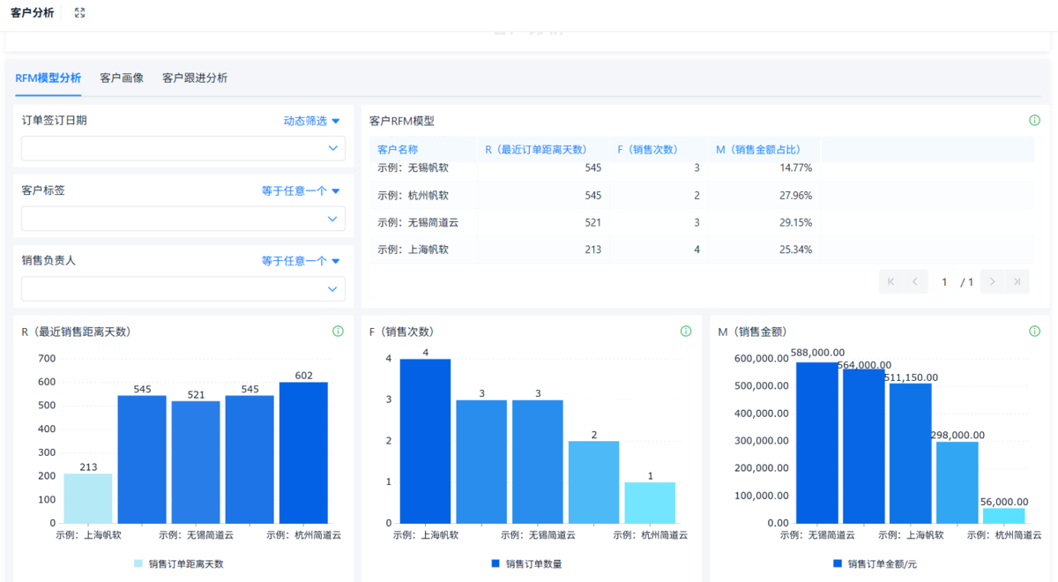Click info icon on R（最近销售距离天数）chart

click(x=338, y=332)
